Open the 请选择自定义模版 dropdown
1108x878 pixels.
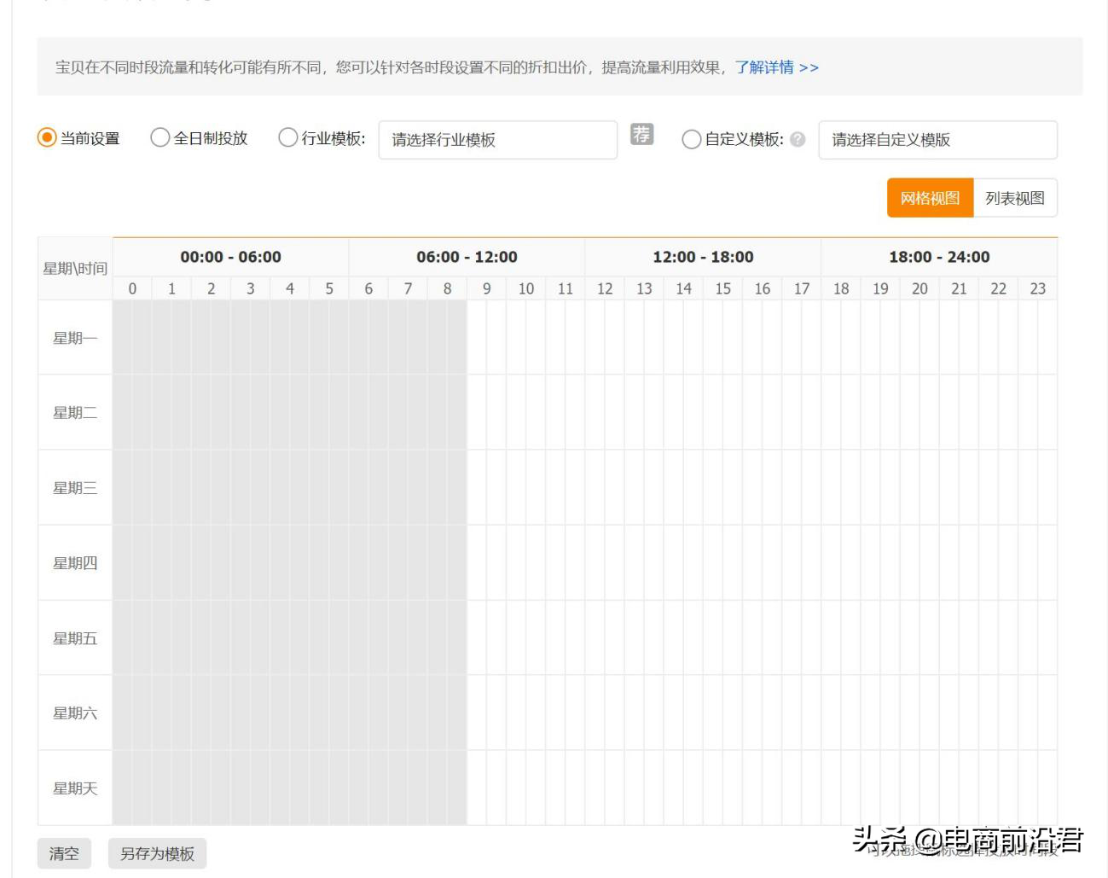(937, 140)
